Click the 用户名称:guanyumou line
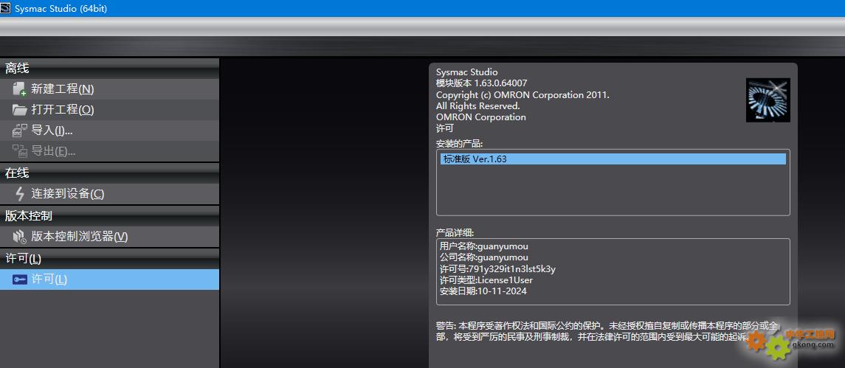 [x=484, y=246]
